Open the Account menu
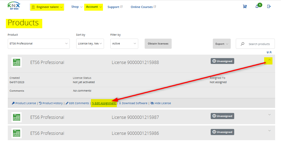The height and width of the screenshot is (146, 281). coord(94,7)
